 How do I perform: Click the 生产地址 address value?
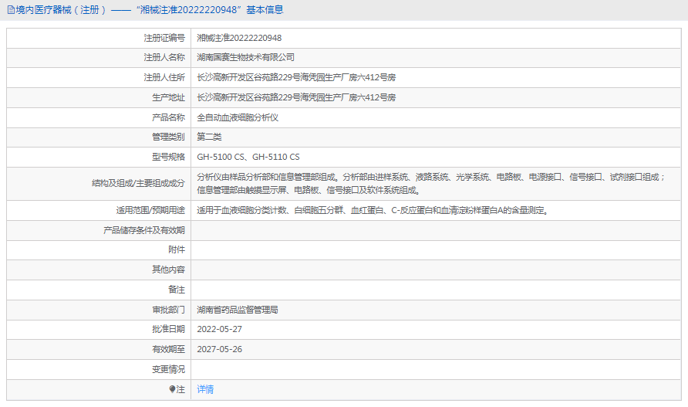(x=296, y=97)
